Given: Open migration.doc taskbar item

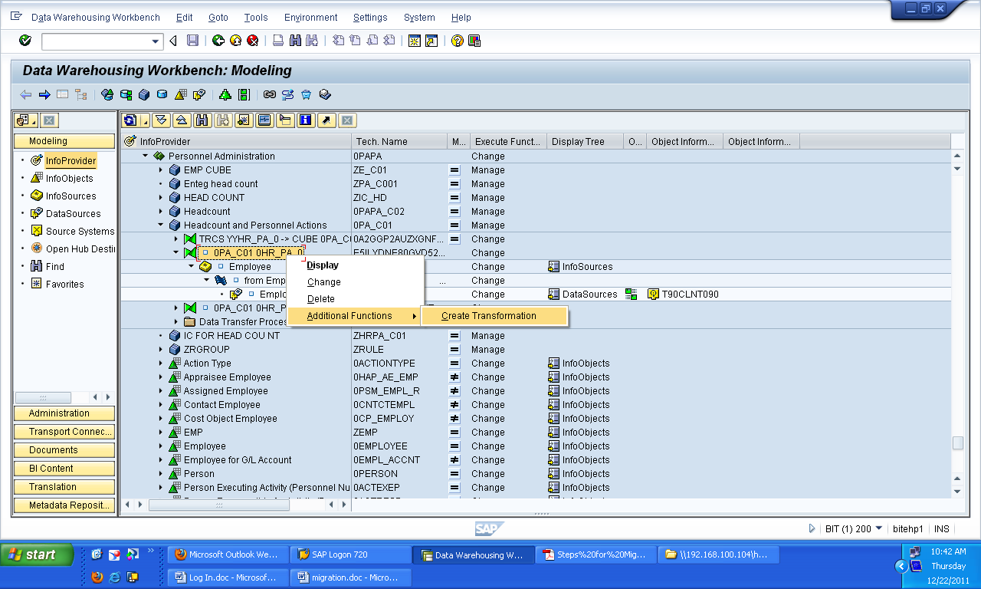Looking at the screenshot, I should 350,577.
